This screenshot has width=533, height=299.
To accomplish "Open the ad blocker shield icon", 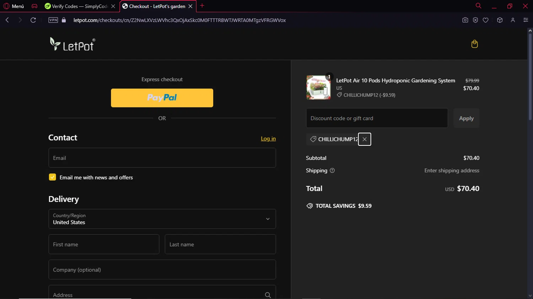I will pyautogui.click(x=475, y=20).
